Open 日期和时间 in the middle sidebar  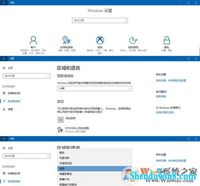click(x=14, y=93)
